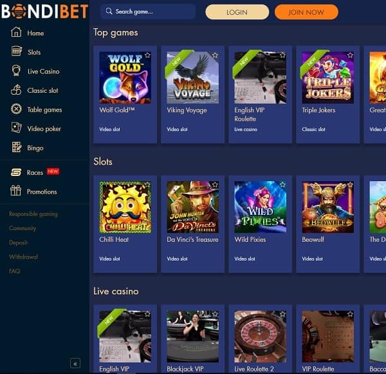Open Responsible gaming link
This screenshot has width=386, height=374.
tap(33, 214)
